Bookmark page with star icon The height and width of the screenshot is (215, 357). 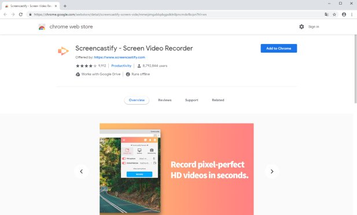(334, 14)
